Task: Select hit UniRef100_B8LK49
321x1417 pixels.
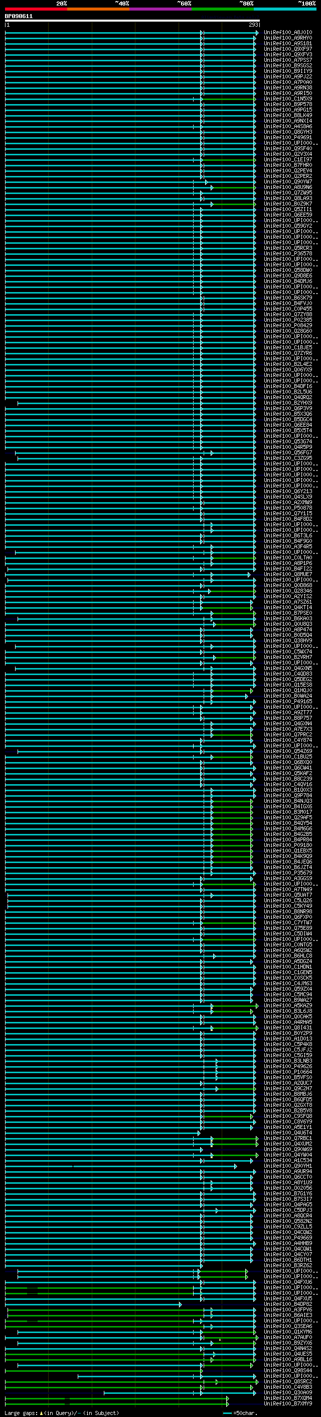Action: click(287, 116)
